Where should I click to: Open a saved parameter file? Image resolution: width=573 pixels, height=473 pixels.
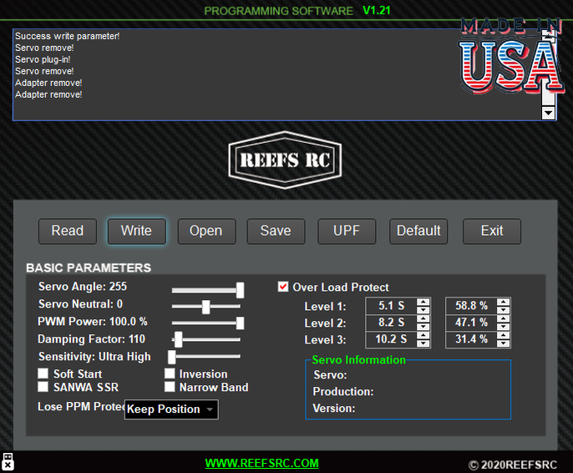click(x=206, y=231)
